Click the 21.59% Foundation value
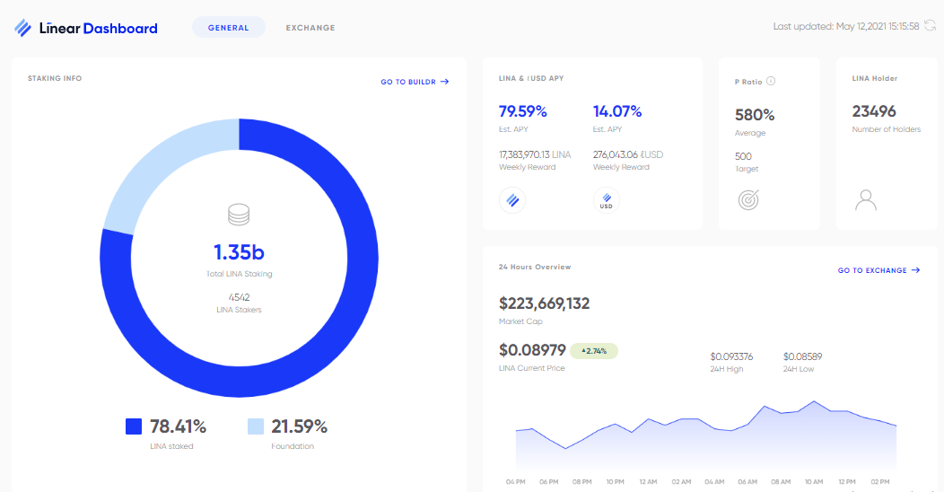The image size is (944, 492). [299, 426]
